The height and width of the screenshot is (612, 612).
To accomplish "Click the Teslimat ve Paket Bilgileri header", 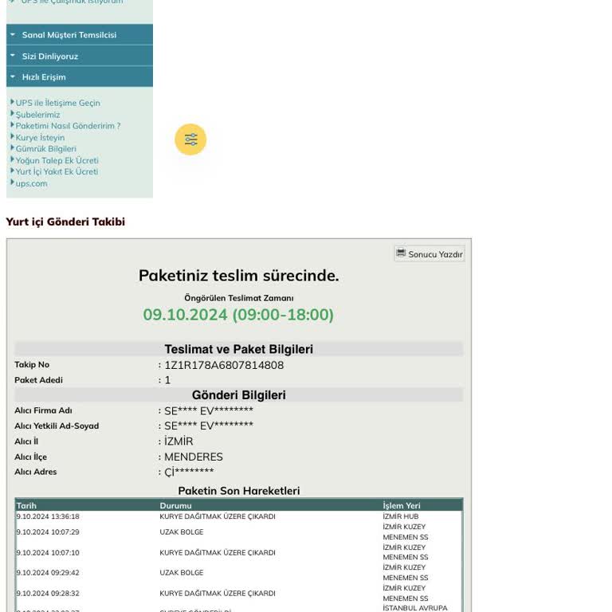I will pos(239,349).
